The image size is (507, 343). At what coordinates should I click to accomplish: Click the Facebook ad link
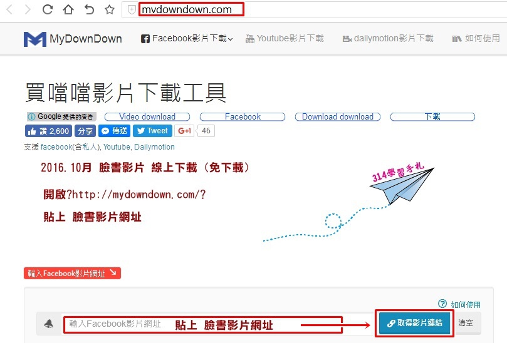[243, 116]
